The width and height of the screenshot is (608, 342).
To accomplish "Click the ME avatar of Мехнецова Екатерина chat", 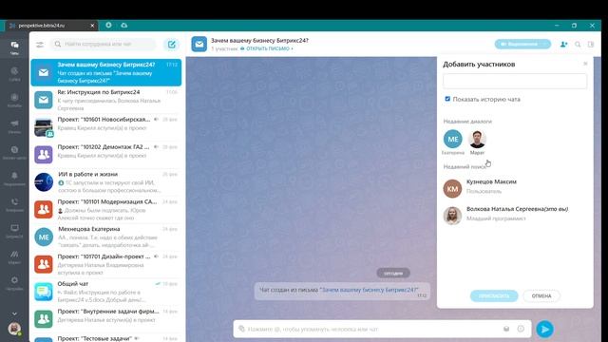I will [44, 237].
